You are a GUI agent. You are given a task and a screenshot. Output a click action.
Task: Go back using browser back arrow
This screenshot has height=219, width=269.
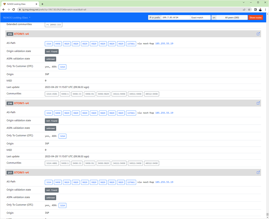click(3, 9)
